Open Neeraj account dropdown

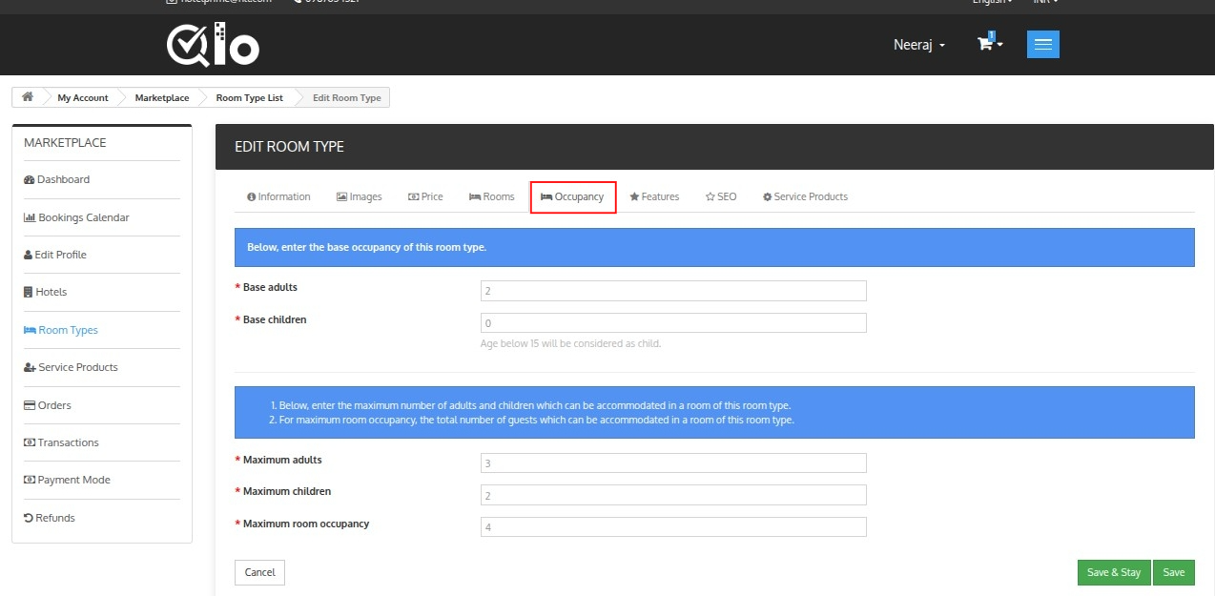click(919, 45)
